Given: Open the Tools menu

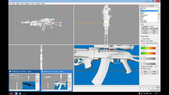Looking at the screenshot, I should pyautogui.click(x=32, y=3).
